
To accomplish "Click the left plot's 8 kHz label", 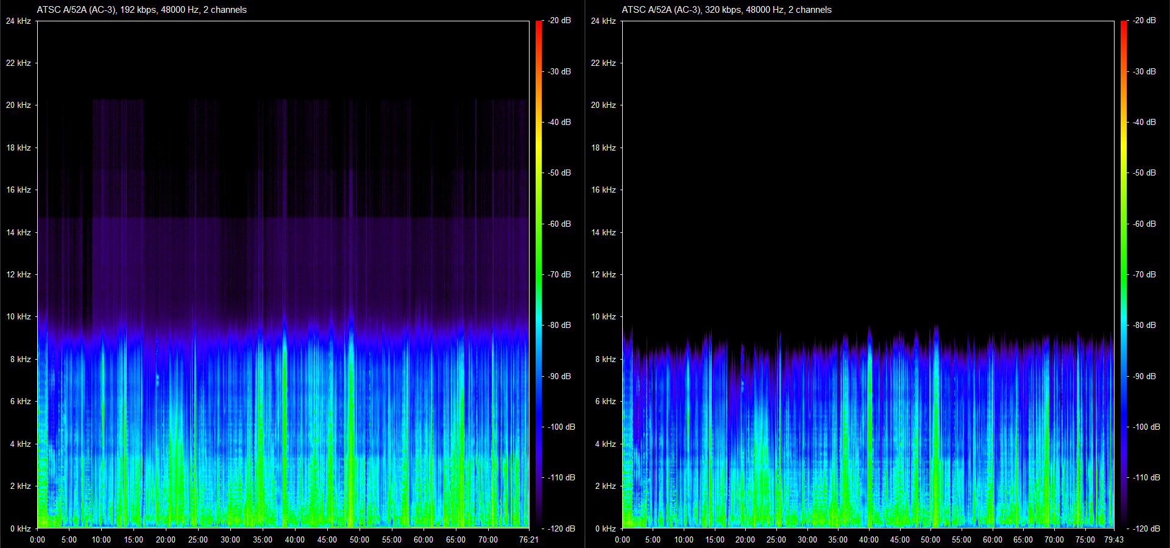I will click(x=20, y=359).
